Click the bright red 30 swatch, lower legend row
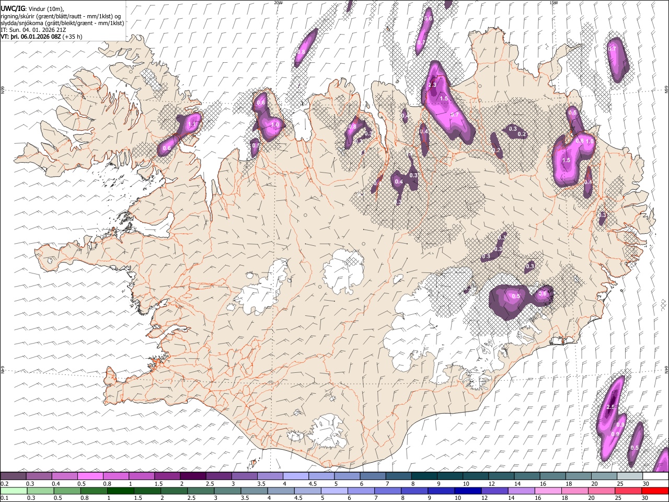This screenshot has height=502, width=669. point(655,490)
